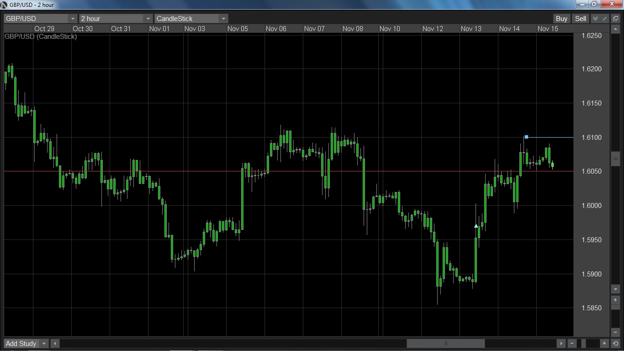Click the 1.6100 price label
Image resolution: width=624 pixels, height=351 pixels.
592,137
